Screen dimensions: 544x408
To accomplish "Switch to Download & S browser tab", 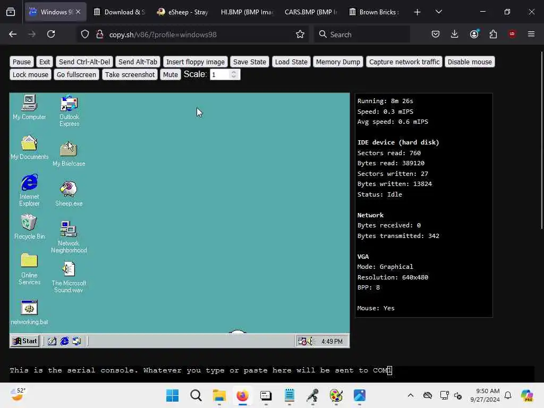I will [x=120, y=12].
